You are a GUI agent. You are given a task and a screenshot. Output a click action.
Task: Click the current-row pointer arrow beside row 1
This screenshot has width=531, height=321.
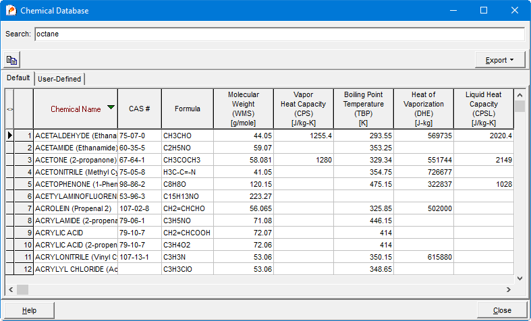(x=10, y=136)
